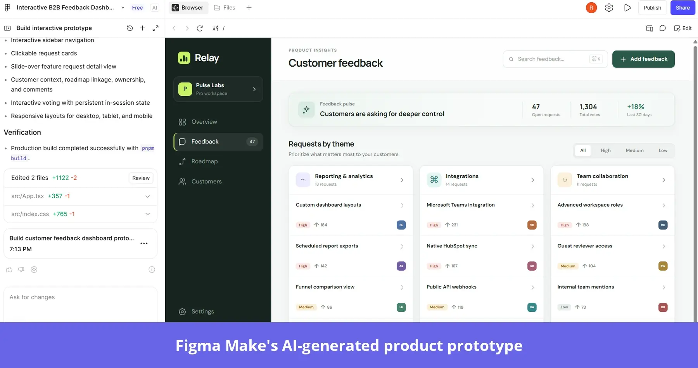Open the project title dropdown arrow

(x=123, y=8)
